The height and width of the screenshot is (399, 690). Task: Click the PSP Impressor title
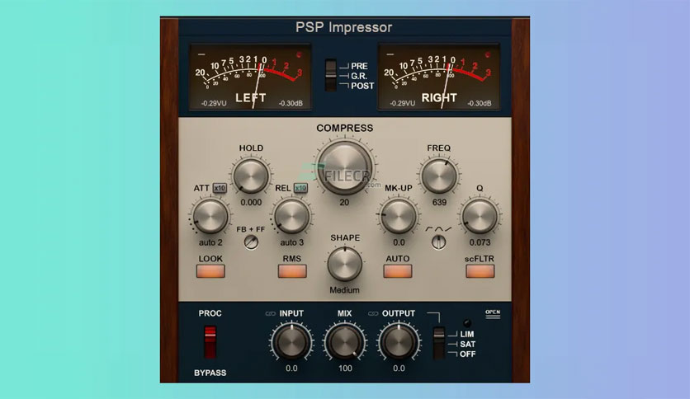(x=343, y=27)
